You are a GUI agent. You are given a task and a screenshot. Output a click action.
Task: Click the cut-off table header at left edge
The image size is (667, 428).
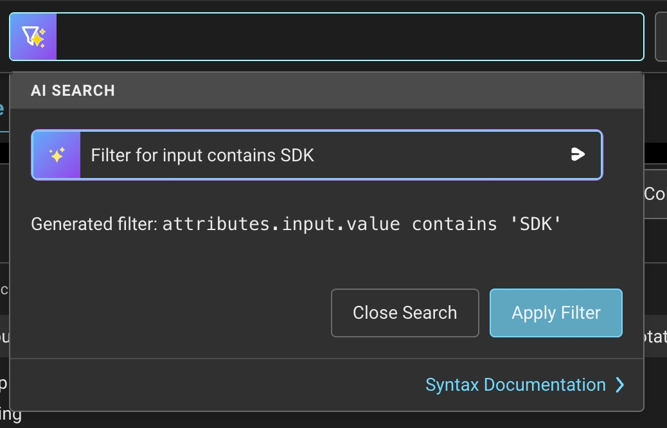tap(4, 336)
